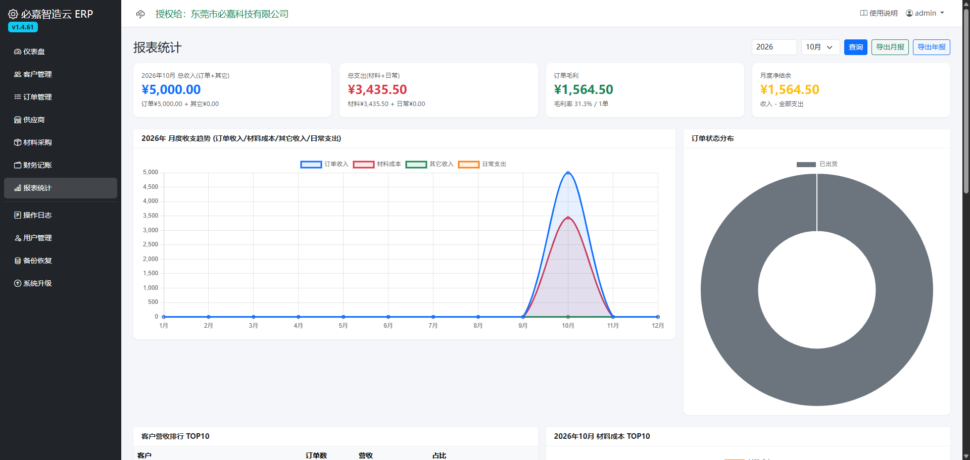Click the 授权给：东莞市必嘉科技有限公司 text

click(x=222, y=14)
